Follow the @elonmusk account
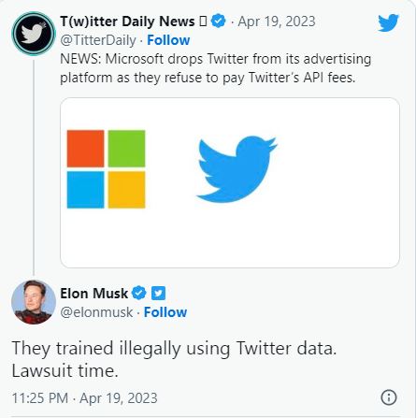Image resolution: width=416 pixels, height=418 pixels. click(x=165, y=312)
